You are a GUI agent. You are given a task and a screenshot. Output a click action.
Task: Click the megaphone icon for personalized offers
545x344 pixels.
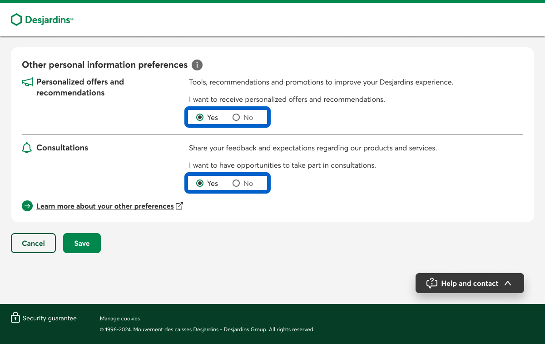pos(27,82)
